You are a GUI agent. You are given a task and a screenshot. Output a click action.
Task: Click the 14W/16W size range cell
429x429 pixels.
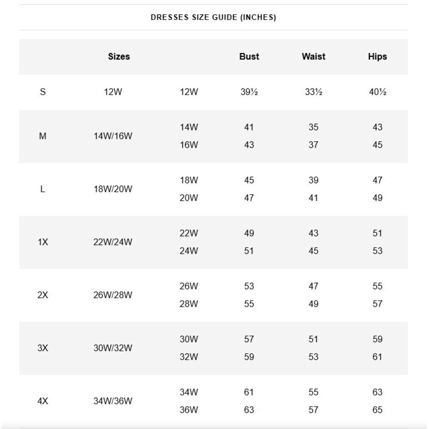113,136
